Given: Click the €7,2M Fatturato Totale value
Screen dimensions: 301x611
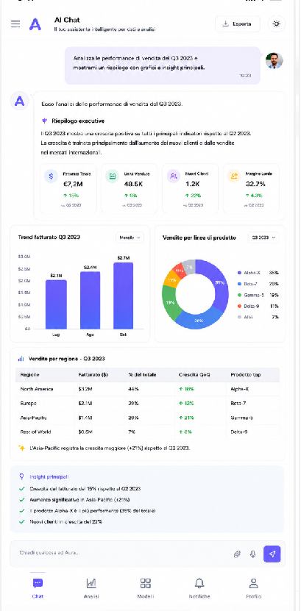Looking at the screenshot, I should coord(73,184).
